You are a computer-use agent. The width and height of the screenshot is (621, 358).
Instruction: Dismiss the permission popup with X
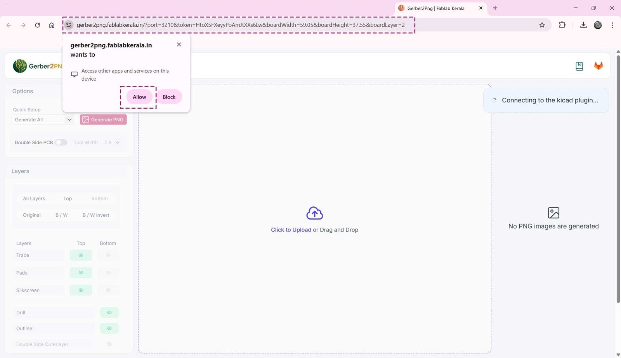point(179,44)
